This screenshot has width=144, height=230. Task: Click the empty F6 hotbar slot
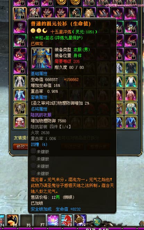click(x=26, y=221)
